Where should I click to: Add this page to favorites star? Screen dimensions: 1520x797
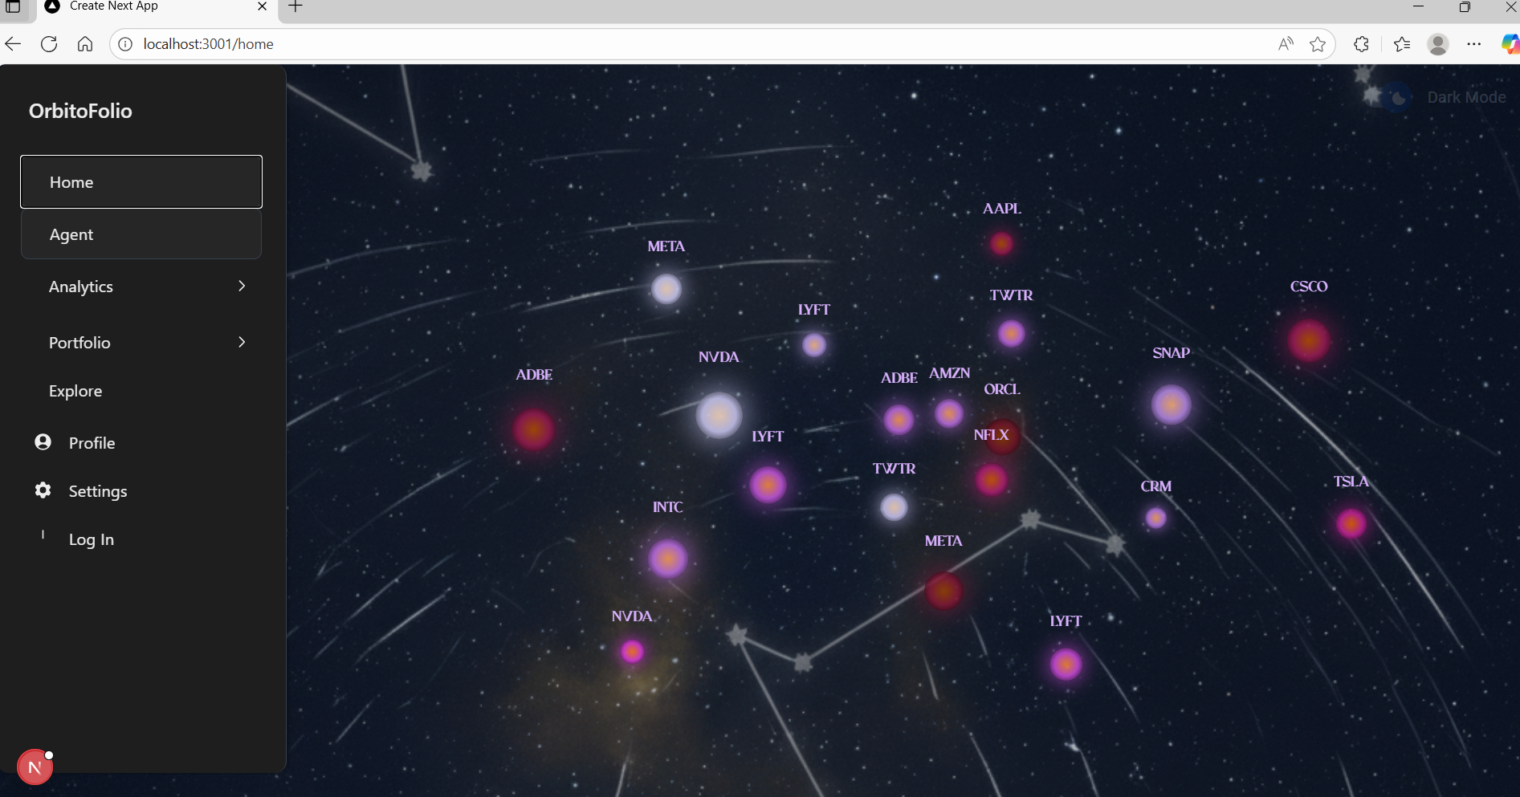click(x=1318, y=44)
